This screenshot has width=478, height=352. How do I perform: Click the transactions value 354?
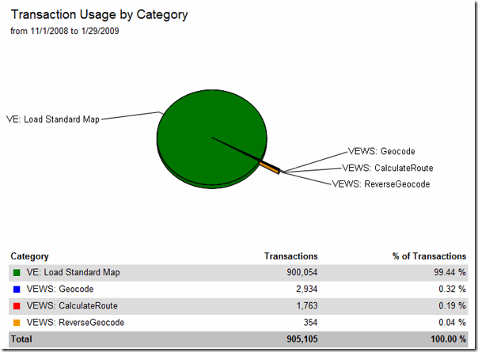coord(310,323)
